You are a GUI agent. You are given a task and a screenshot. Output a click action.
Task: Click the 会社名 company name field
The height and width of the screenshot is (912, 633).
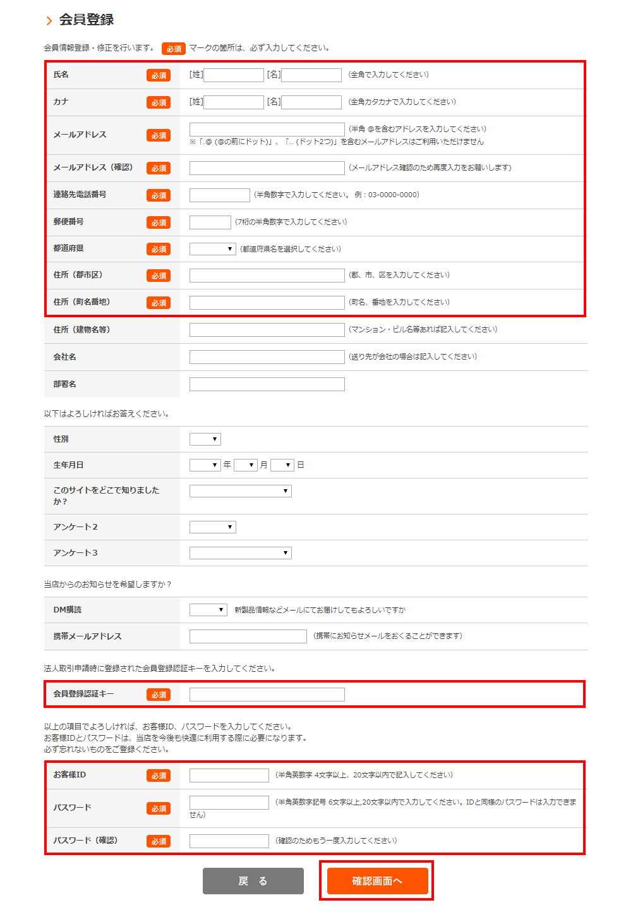(x=267, y=357)
